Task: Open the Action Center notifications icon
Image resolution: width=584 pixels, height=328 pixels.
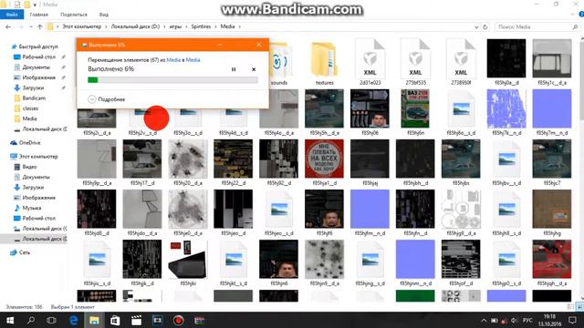Action: 572,320
